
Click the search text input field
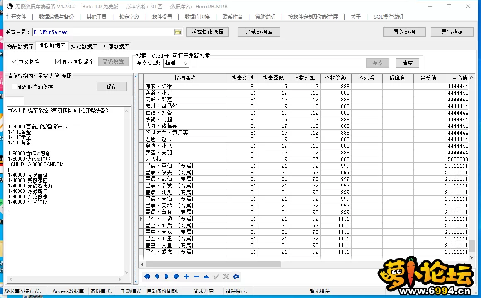[277, 63]
